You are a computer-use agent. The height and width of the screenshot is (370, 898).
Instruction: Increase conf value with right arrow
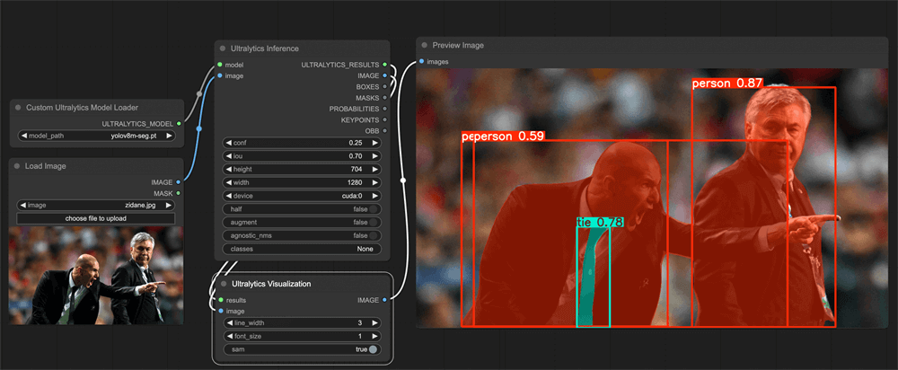(375, 143)
